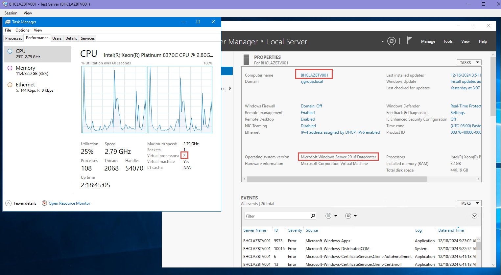The image size is (501, 275).
Task: Switch to the Details tab
Action: [x=71, y=38]
